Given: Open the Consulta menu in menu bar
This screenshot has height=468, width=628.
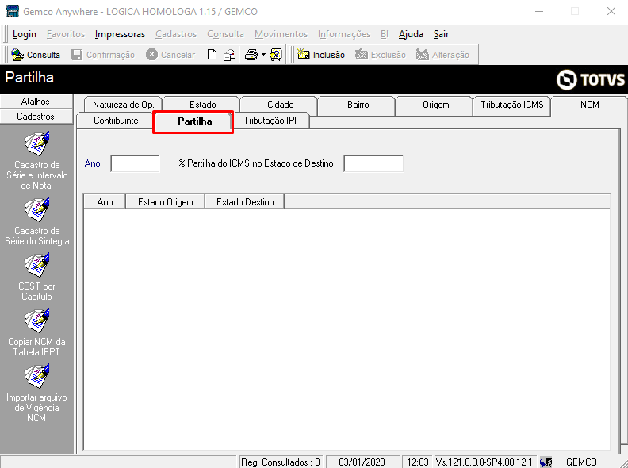Looking at the screenshot, I should [225, 34].
